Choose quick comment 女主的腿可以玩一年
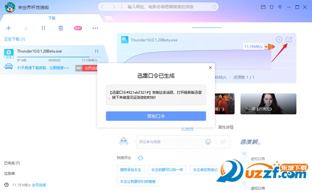Screen dimensions: 312x191 (167, 170)
